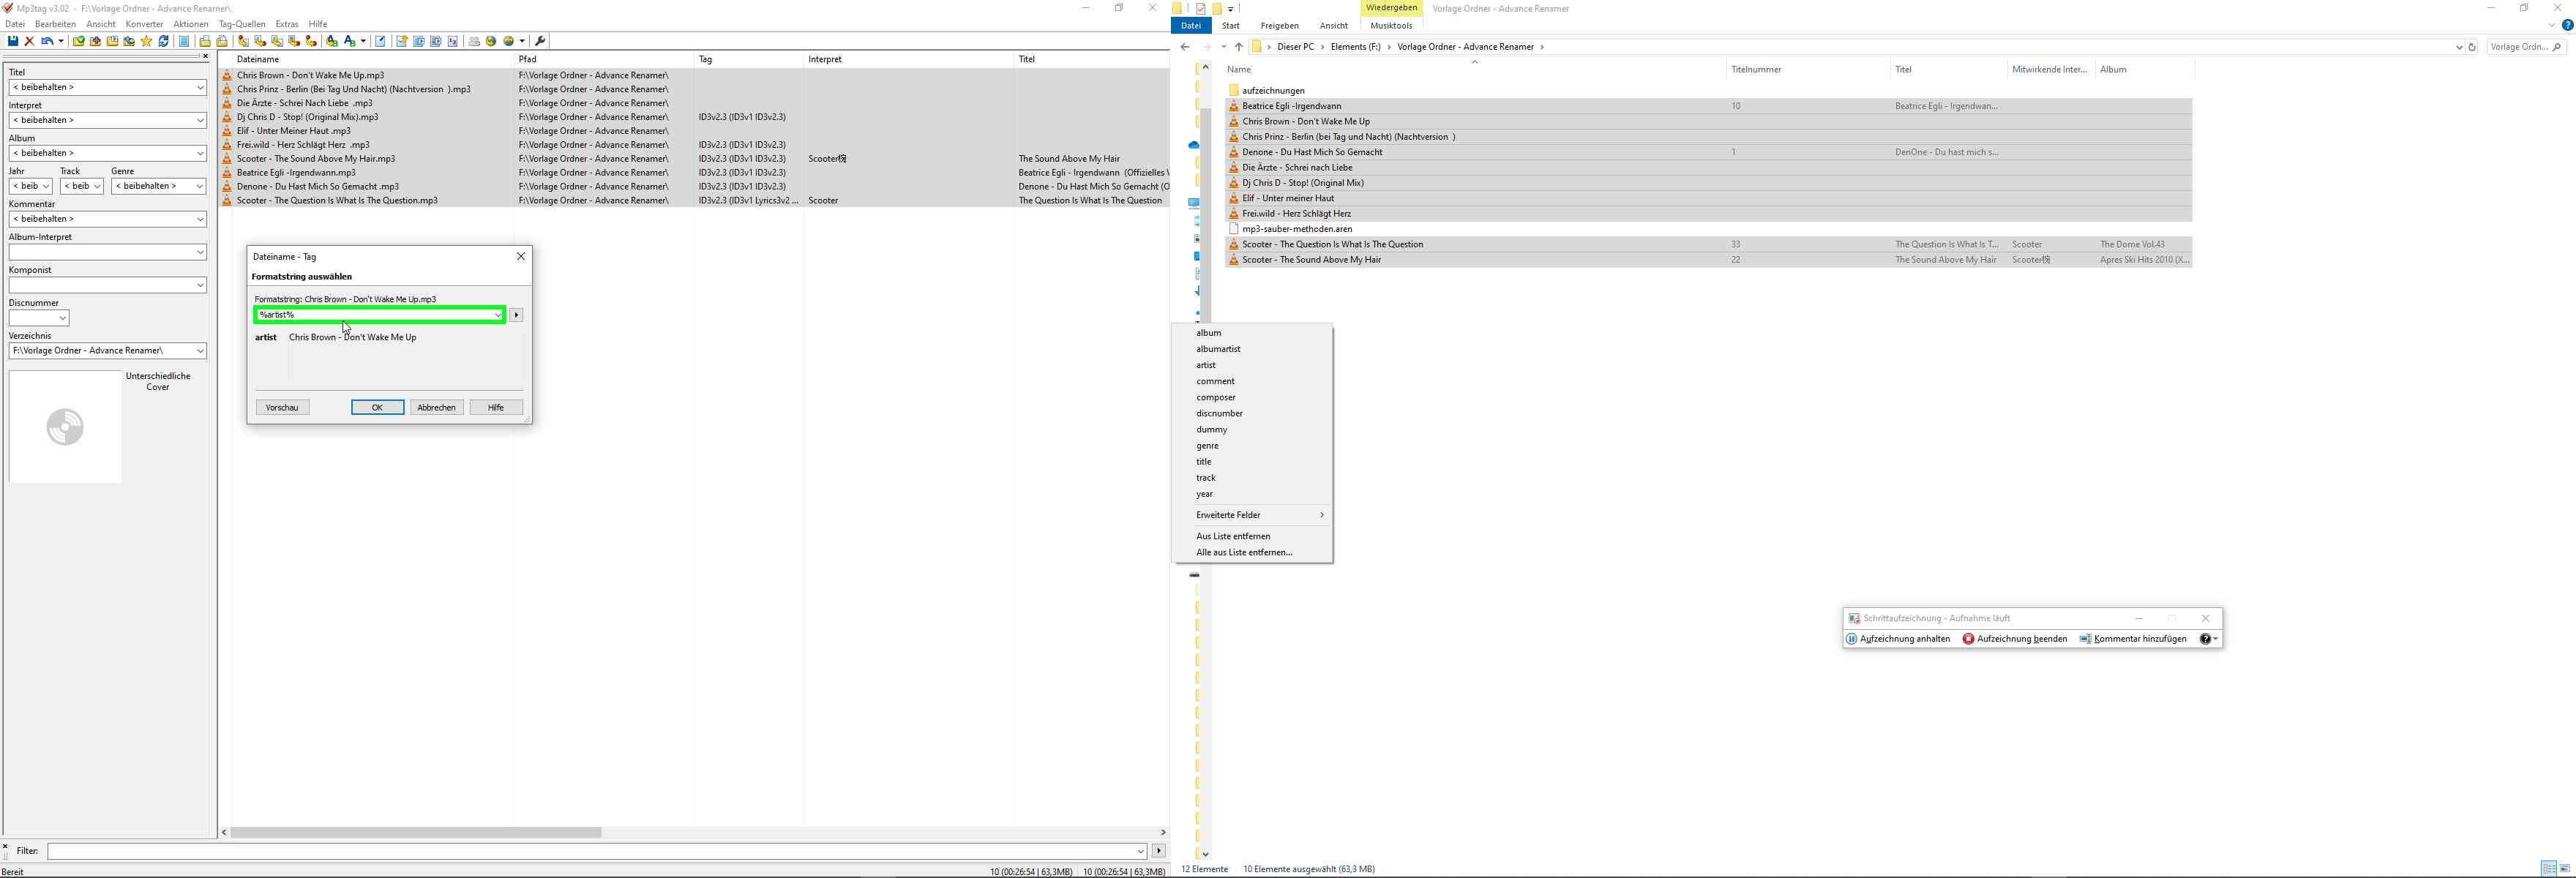
Task: Click the Favorites star toolbar icon
Action: pyautogui.click(x=146, y=41)
